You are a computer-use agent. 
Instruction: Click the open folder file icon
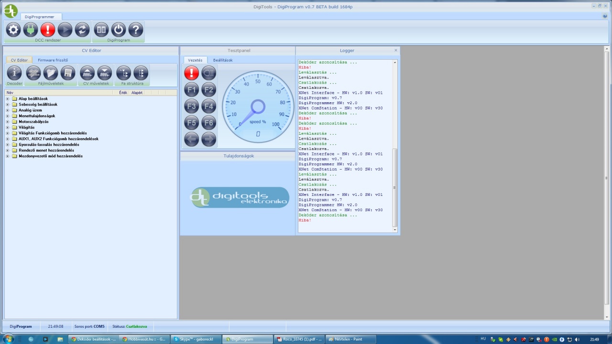51,73
